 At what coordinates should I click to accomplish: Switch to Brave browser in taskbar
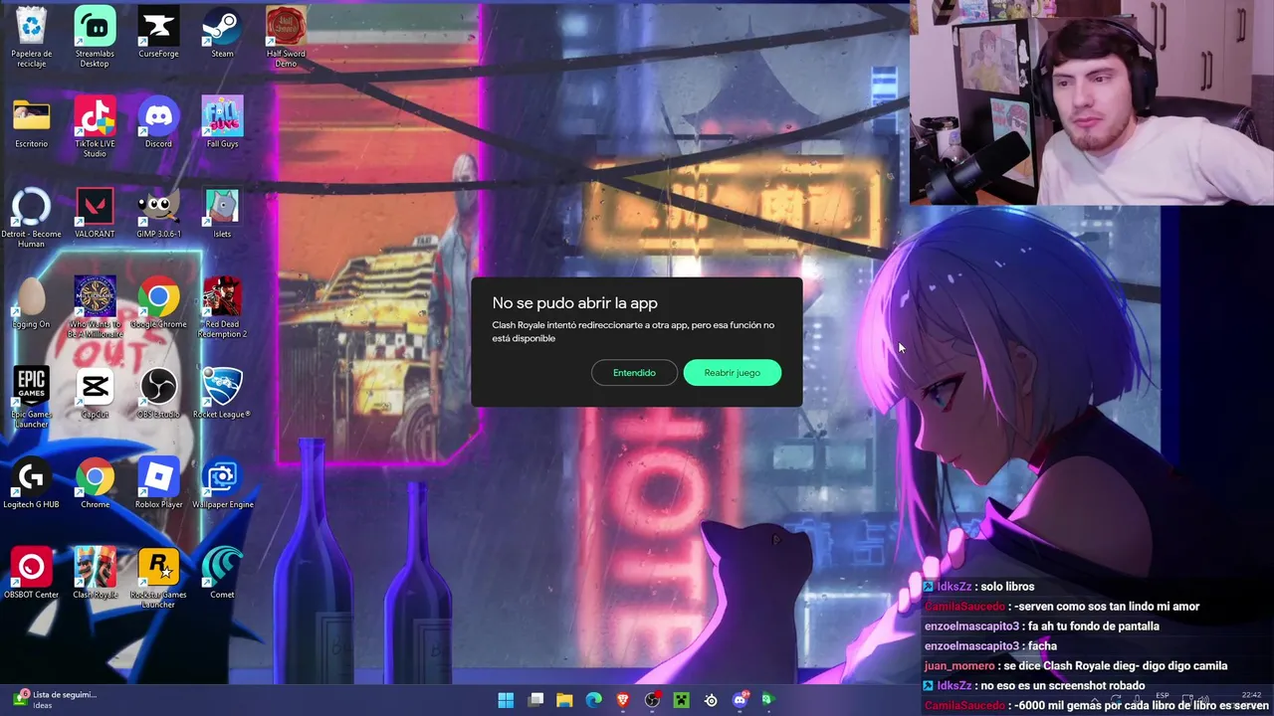(623, 700)
